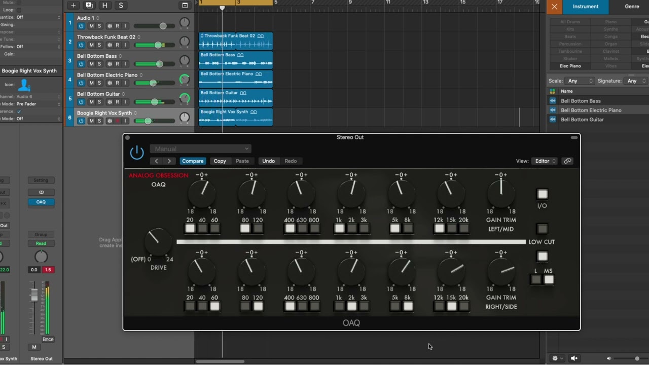Click Stereo Out channel pan knob

coord(41,256)
